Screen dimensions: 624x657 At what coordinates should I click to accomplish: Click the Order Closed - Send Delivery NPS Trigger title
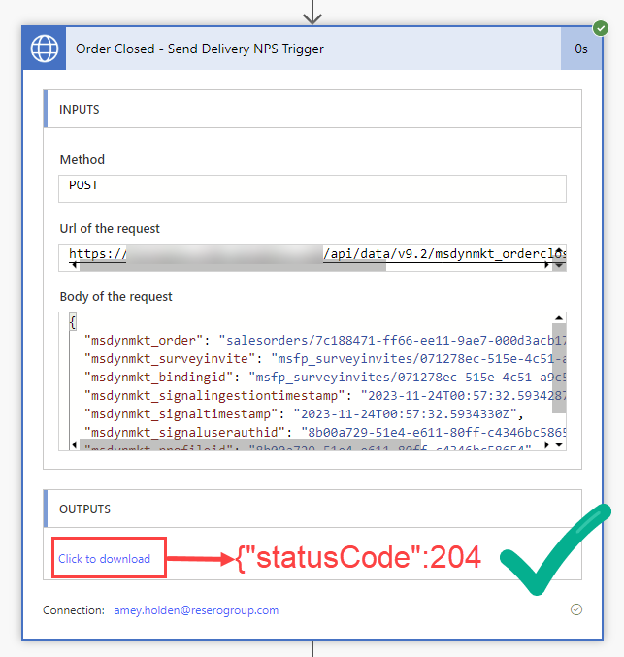pyautogui.click(x=200, y=49)
